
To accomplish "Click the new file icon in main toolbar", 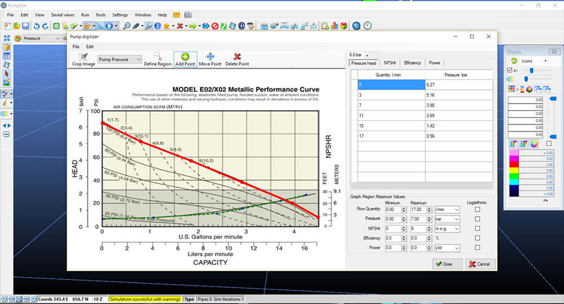I will (7, 26).
